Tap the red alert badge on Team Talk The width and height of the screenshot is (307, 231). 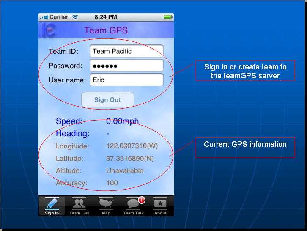point(142,200)
